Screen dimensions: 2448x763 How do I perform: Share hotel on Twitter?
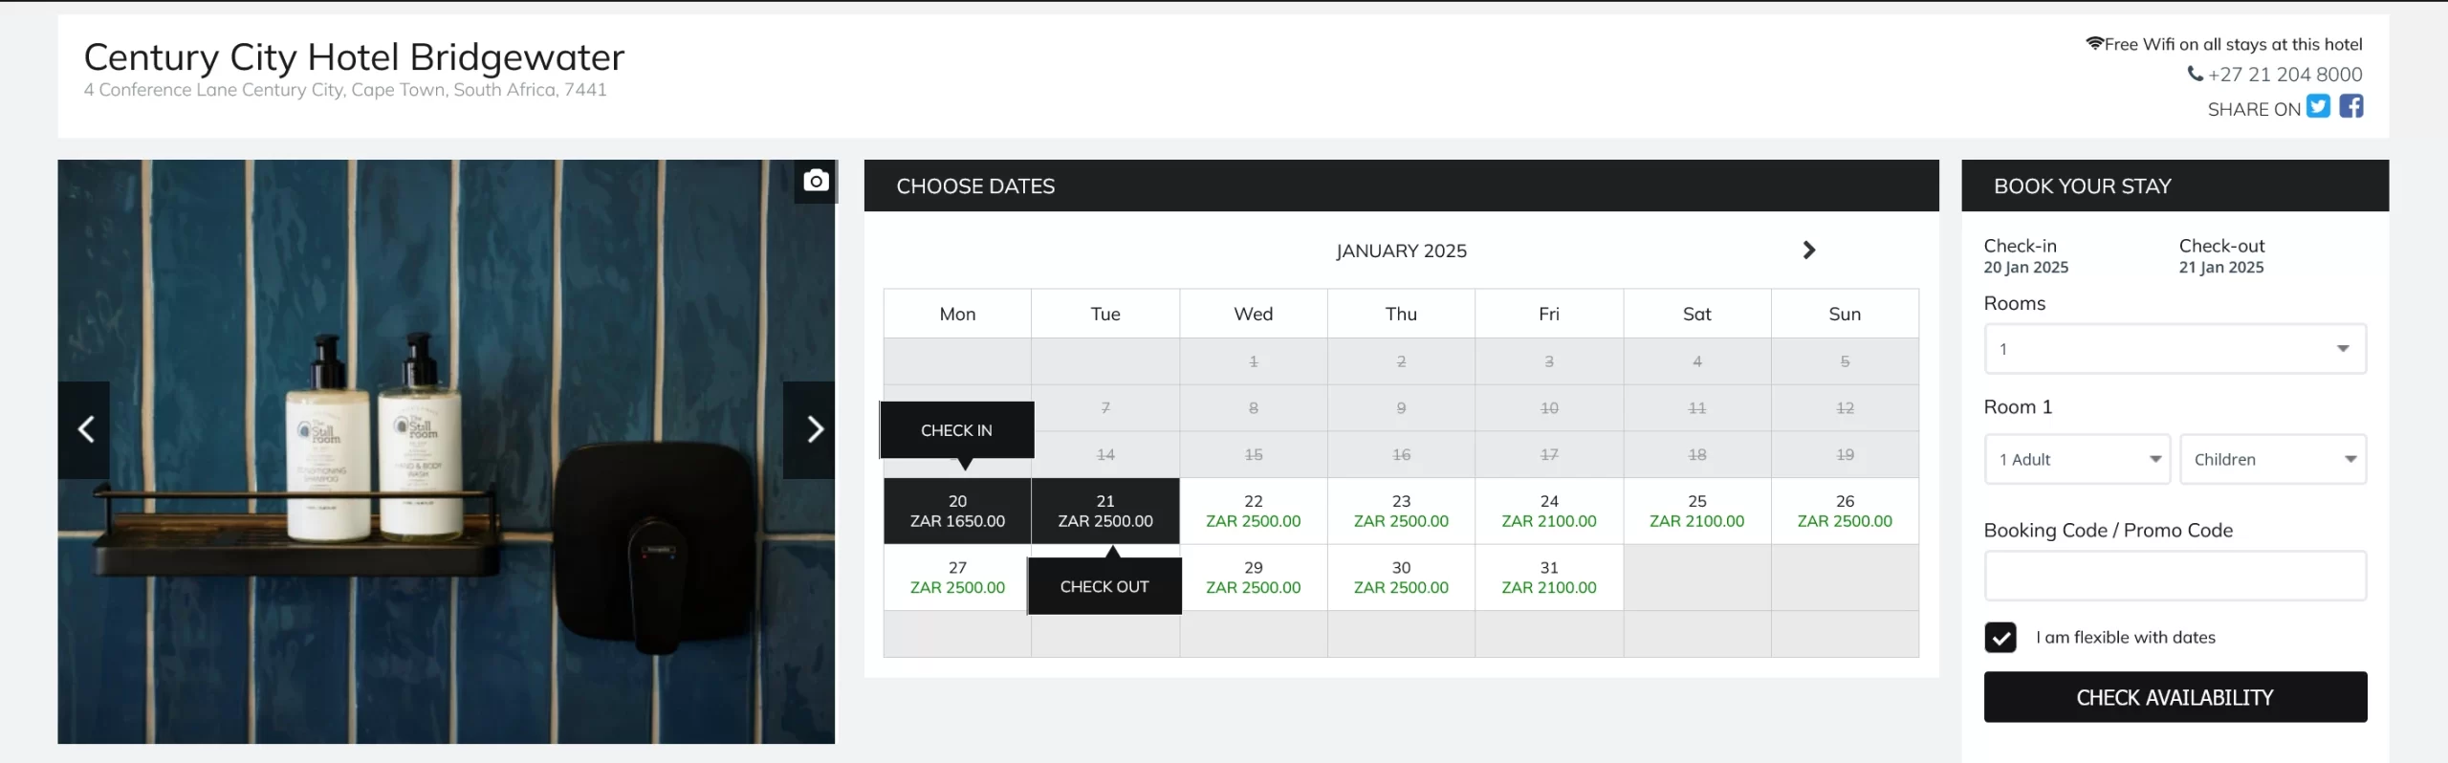coord(2318,106)
